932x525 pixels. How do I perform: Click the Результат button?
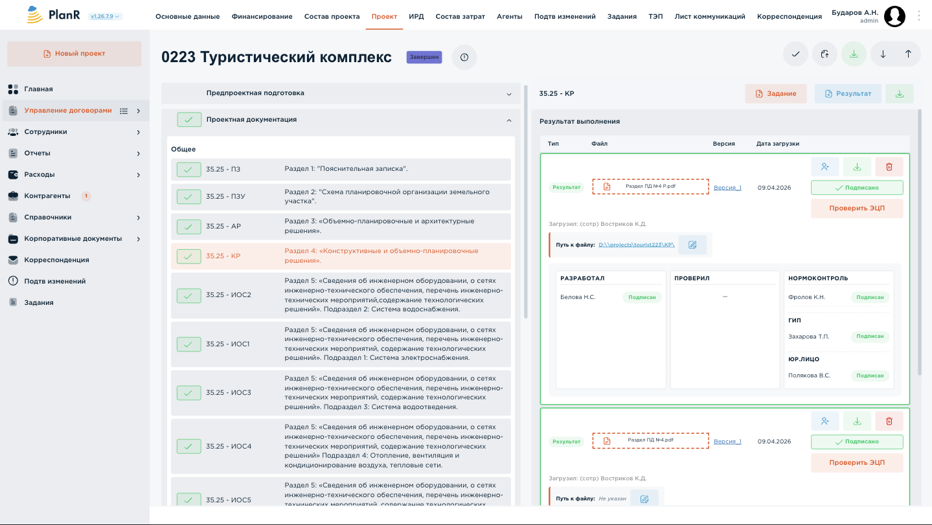848,94
